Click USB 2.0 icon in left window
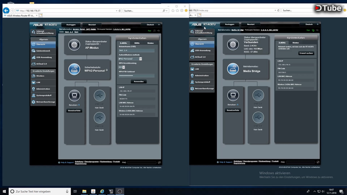Screen dimensions: 347x195 99,118
